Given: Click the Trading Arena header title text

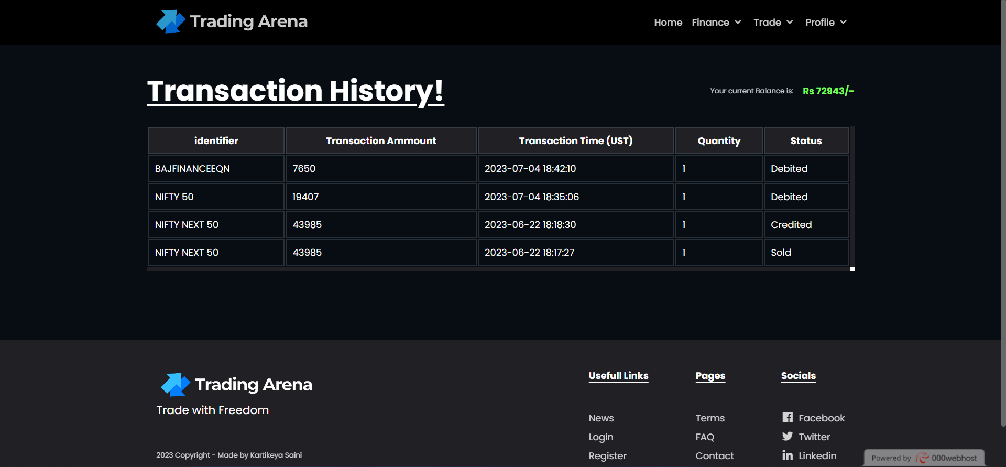Looking at the screenshot, I should click(x=249, y=21).
